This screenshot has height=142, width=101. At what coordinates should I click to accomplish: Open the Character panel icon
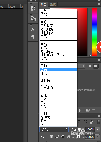33,30
